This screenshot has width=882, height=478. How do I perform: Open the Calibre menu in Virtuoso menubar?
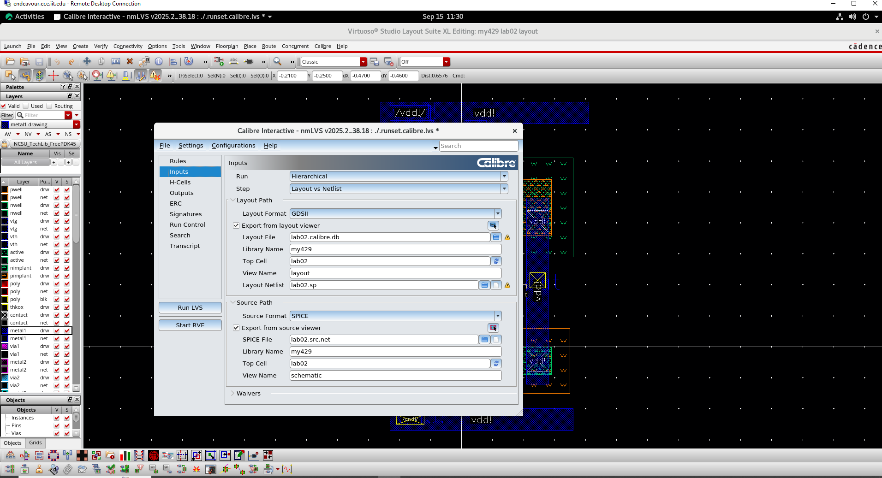coord(323,46)
